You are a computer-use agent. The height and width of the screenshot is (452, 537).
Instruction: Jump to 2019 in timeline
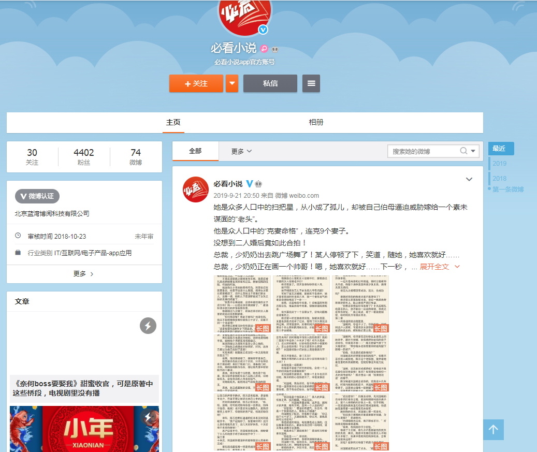coord(499,163)
